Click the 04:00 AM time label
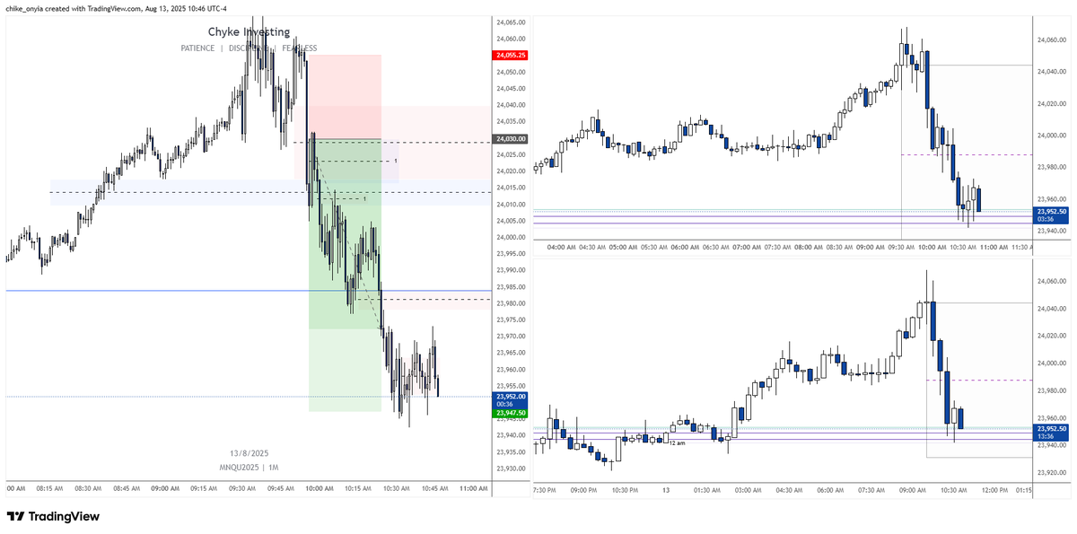This screenshot has width=1077, height=534. (x=561, y=246)
